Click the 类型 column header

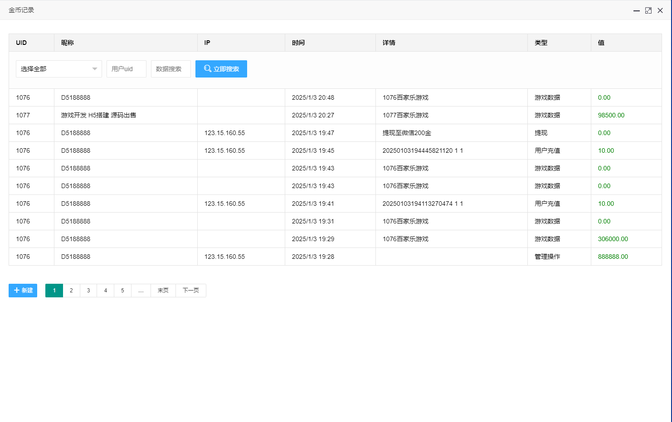click(542, 43)
